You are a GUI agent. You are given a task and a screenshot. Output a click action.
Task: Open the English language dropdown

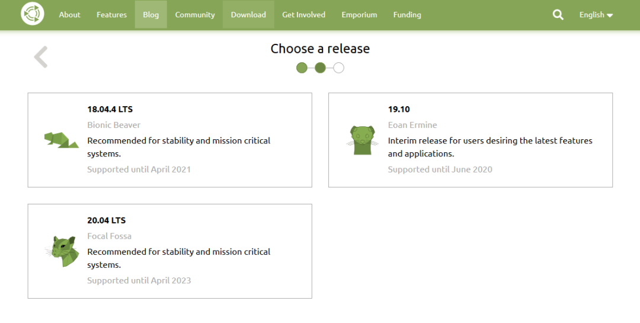pyautogui.click(x=596, y=15)
